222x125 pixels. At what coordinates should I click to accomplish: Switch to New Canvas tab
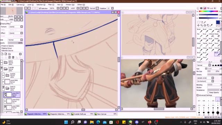106,114
